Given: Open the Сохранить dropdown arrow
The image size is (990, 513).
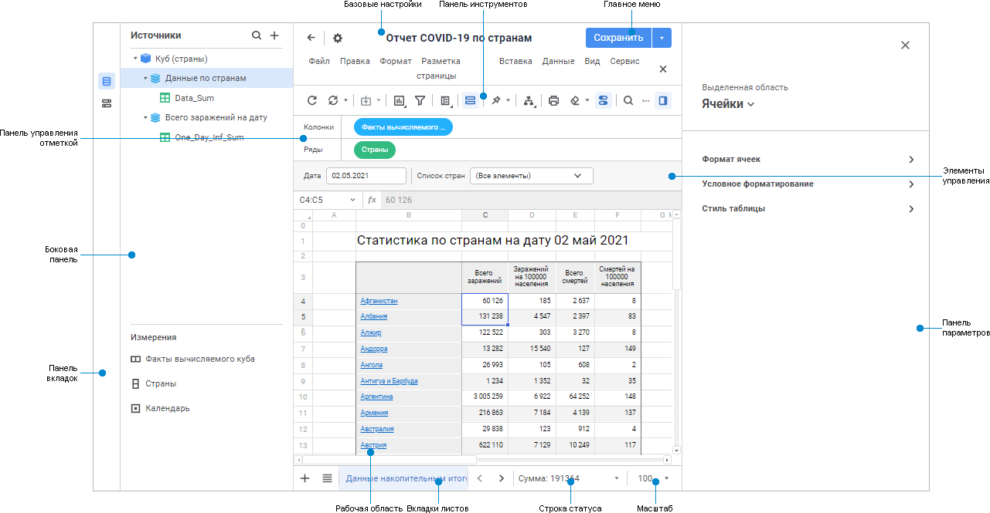Looking at the screenshot, I should [x=662, y=38].
